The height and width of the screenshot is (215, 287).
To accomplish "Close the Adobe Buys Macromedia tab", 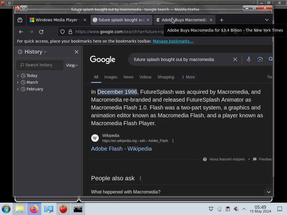I will point(211,20).
